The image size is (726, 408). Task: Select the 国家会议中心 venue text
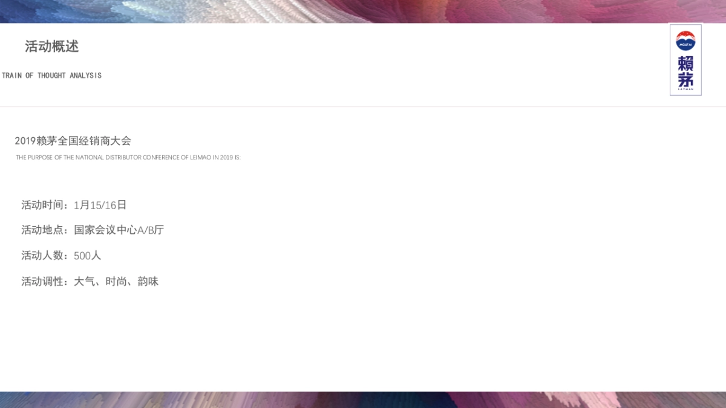(x=105, y=230)
